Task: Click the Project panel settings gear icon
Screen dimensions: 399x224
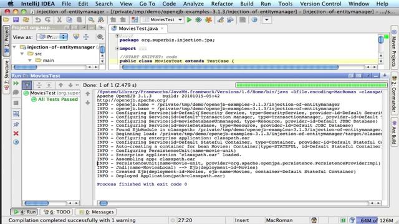Action: coord(100,37)
